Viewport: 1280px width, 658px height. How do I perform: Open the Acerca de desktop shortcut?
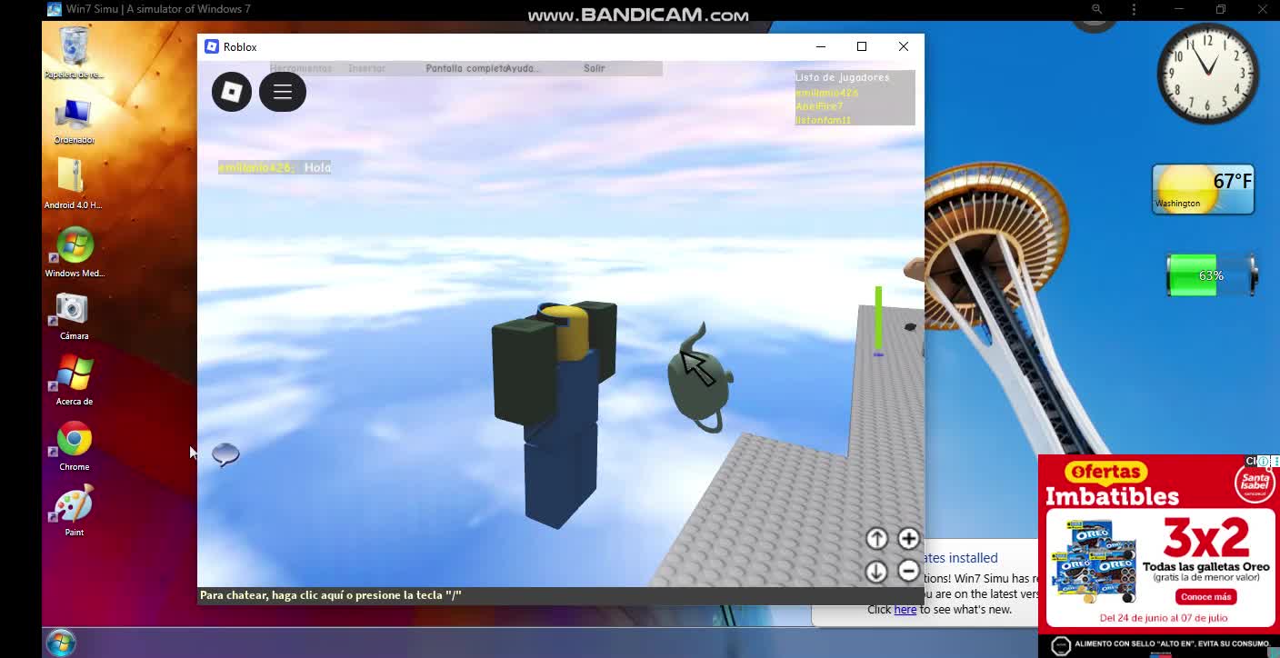coord(75,380)
